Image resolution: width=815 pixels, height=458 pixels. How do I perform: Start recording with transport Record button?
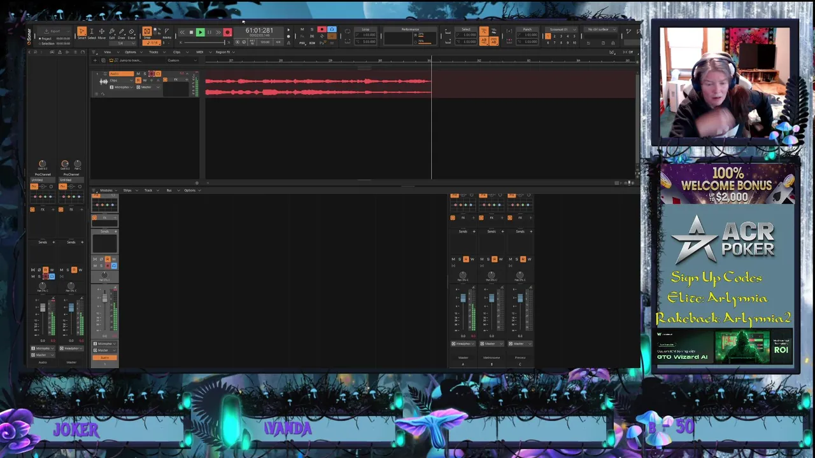click(227, 32)
